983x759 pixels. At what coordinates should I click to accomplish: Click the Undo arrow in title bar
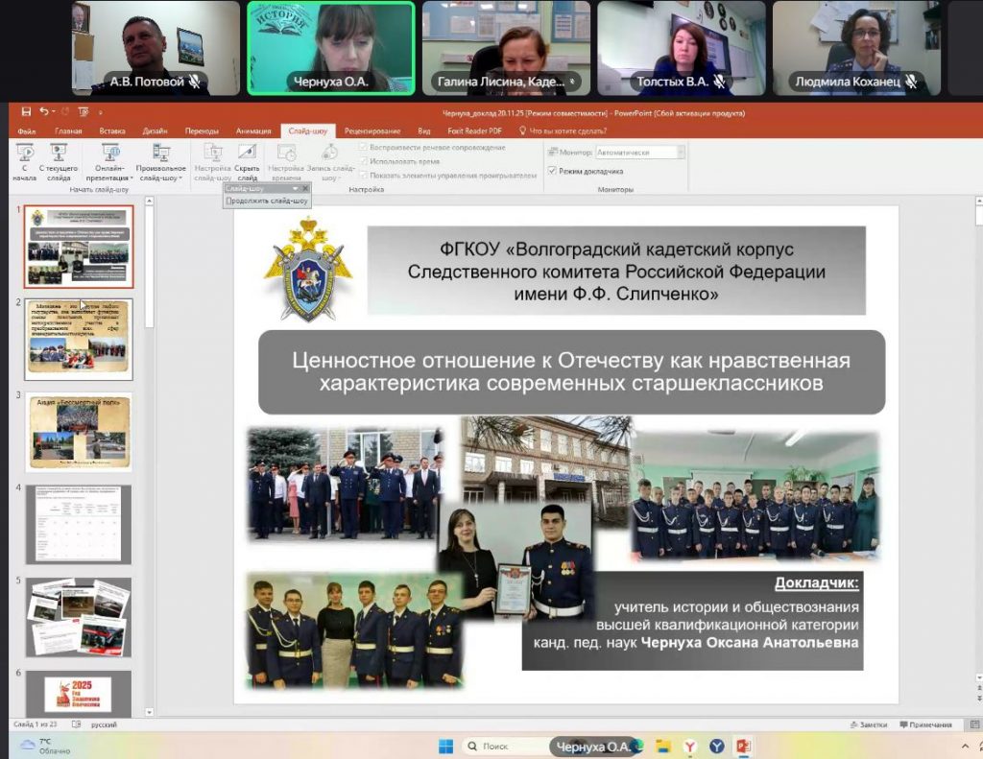pos(44,113)
